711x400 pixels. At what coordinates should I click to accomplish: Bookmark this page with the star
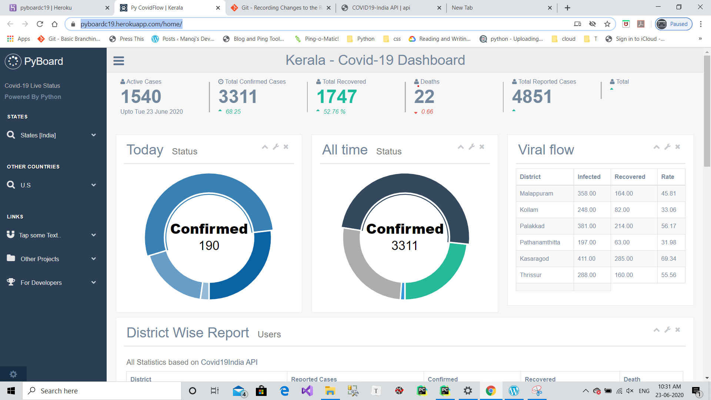607,24
